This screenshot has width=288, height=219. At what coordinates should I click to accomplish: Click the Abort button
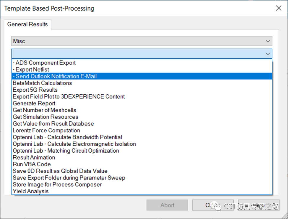point(167,205)
